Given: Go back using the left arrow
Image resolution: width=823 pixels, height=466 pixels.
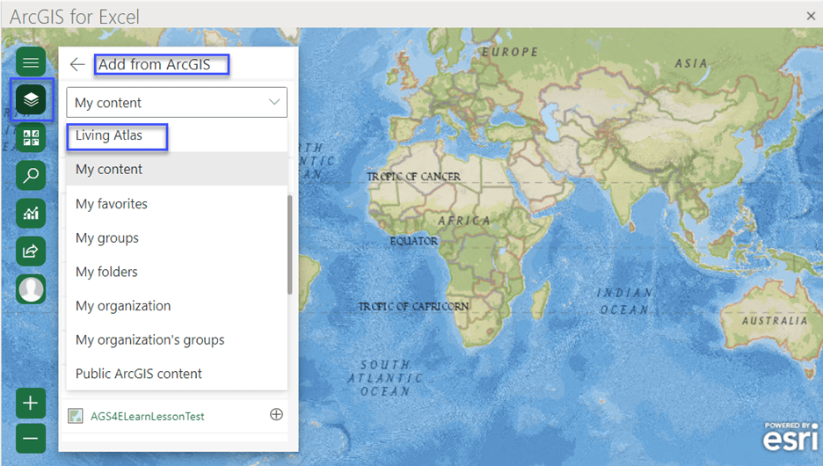Looking at the screenshot, I should click(77, 65).
